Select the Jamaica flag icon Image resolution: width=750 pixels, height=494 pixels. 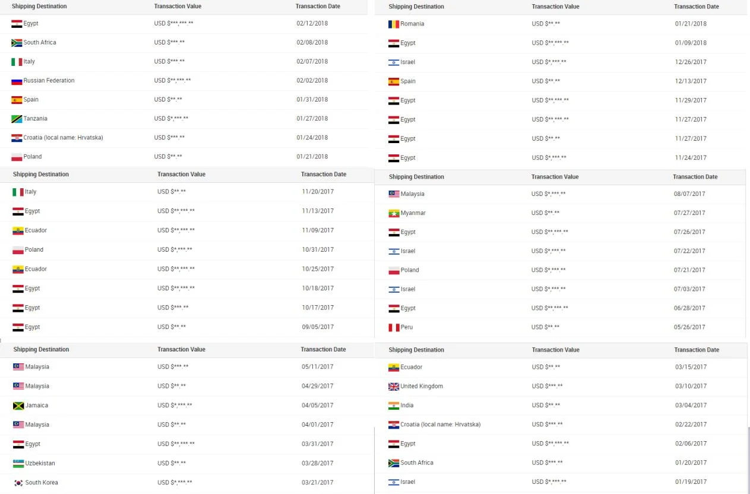18,406
